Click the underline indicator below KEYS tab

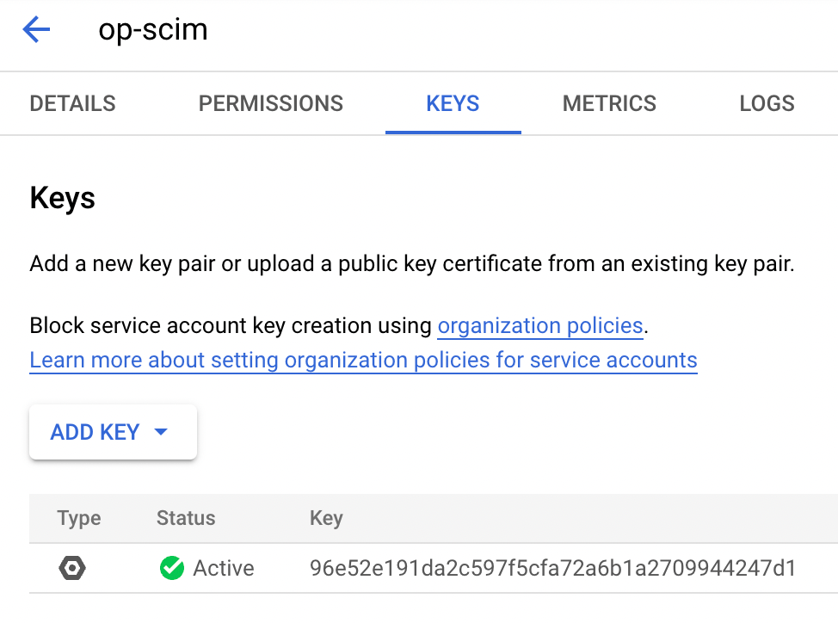[x=453, y=131]
